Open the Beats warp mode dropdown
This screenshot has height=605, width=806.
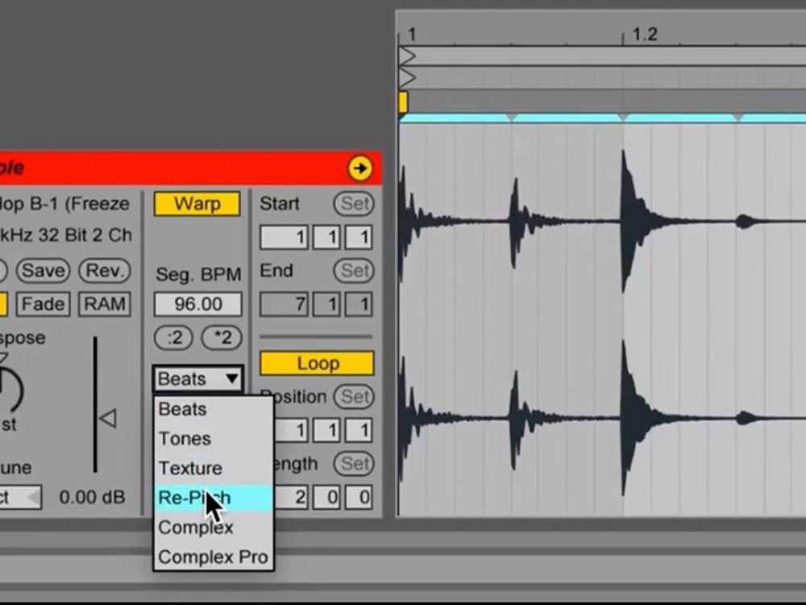[198, 379]
